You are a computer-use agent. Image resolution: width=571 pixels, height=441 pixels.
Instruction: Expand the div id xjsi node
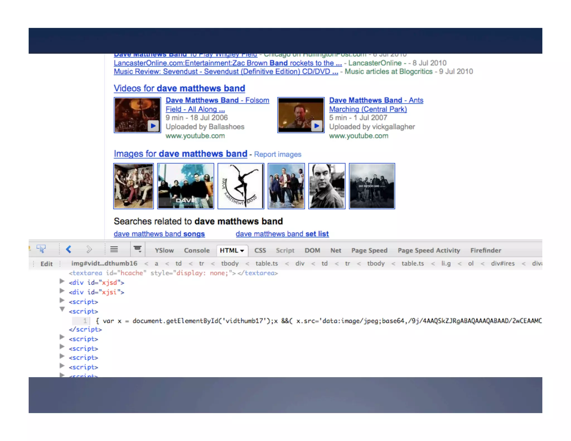[x=62, y=291]
